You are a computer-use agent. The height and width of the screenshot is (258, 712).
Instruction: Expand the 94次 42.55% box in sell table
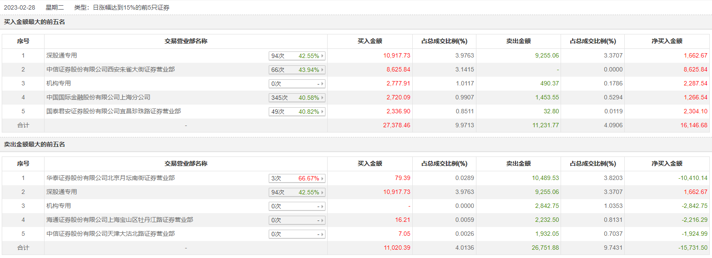[x=297, y=192]
